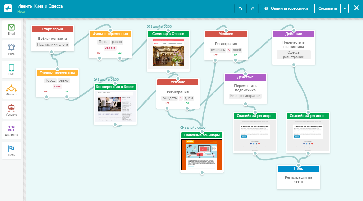Expand the dropdown arrow beside Сохранить
This screenshot has width=363, height=201.
coord(345,8)
